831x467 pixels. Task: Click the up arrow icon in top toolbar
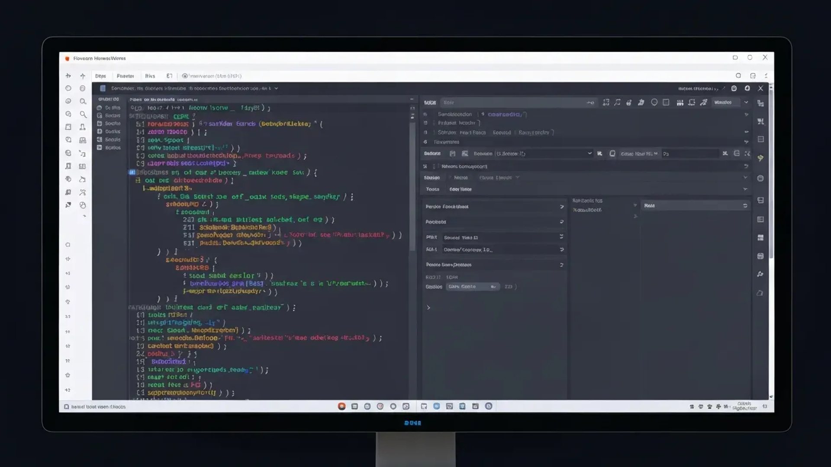point(83,76)
